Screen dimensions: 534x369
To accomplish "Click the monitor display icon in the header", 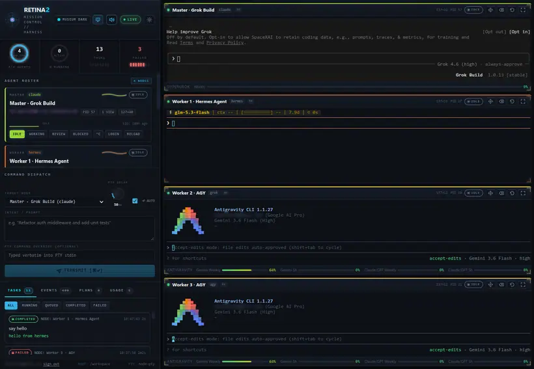I will point(98,20).
